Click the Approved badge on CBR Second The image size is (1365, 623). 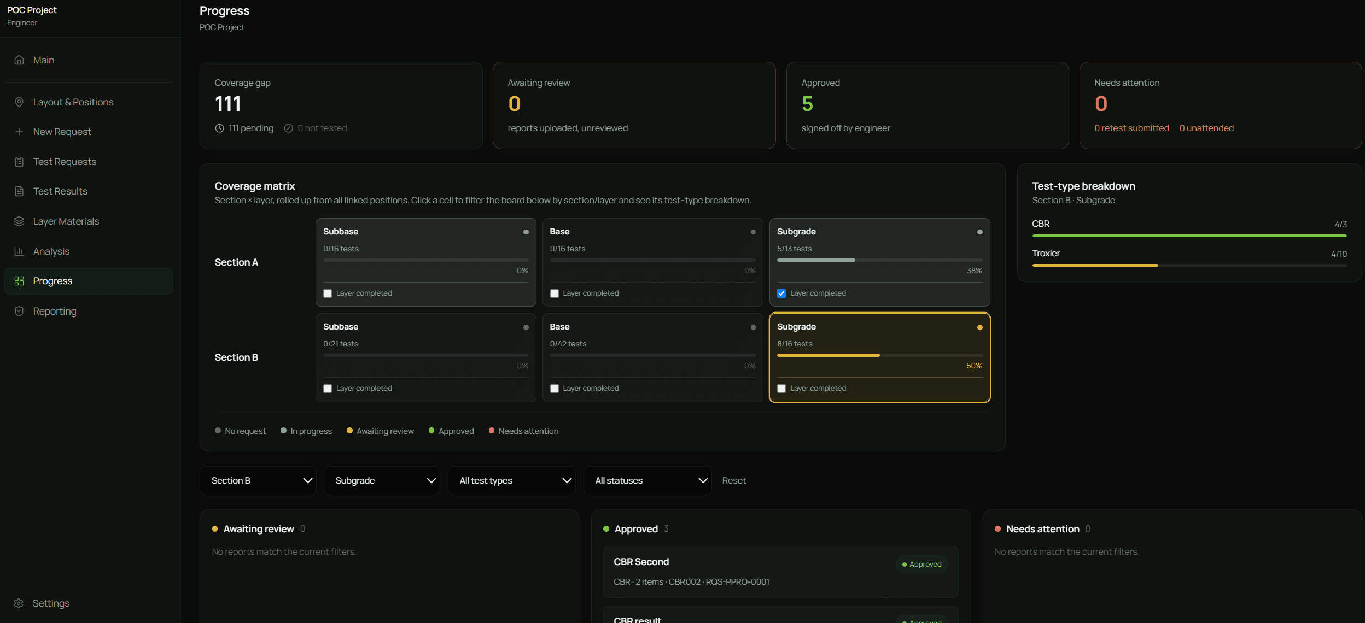[922, 565]
